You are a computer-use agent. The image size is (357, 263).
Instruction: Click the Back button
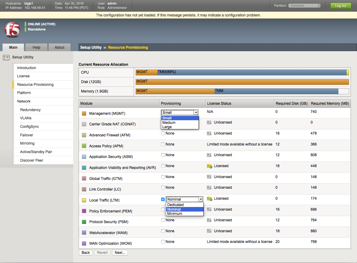tap(86, 253)
